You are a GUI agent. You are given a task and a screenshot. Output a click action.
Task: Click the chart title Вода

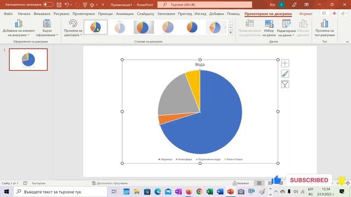200,65
